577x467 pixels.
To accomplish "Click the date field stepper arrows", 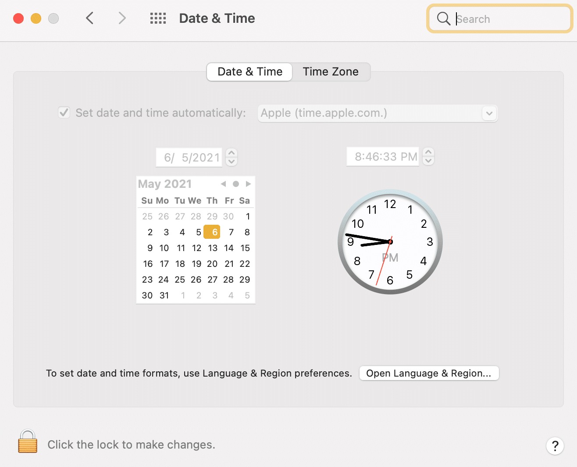I will 232,157.
